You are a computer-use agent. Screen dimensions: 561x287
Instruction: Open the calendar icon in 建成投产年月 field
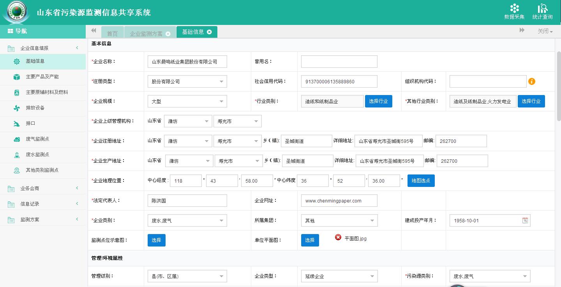[525, 220]
